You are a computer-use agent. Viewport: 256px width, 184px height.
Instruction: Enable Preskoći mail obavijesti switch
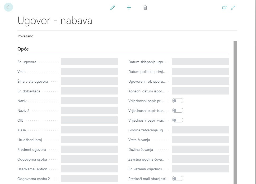pos(178,178)
